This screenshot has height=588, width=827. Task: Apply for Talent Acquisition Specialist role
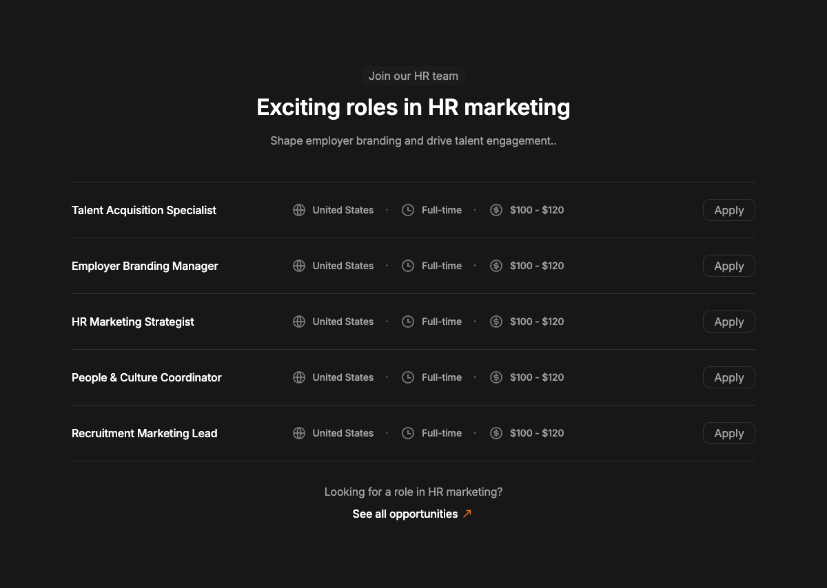click(x=729, y=210)
